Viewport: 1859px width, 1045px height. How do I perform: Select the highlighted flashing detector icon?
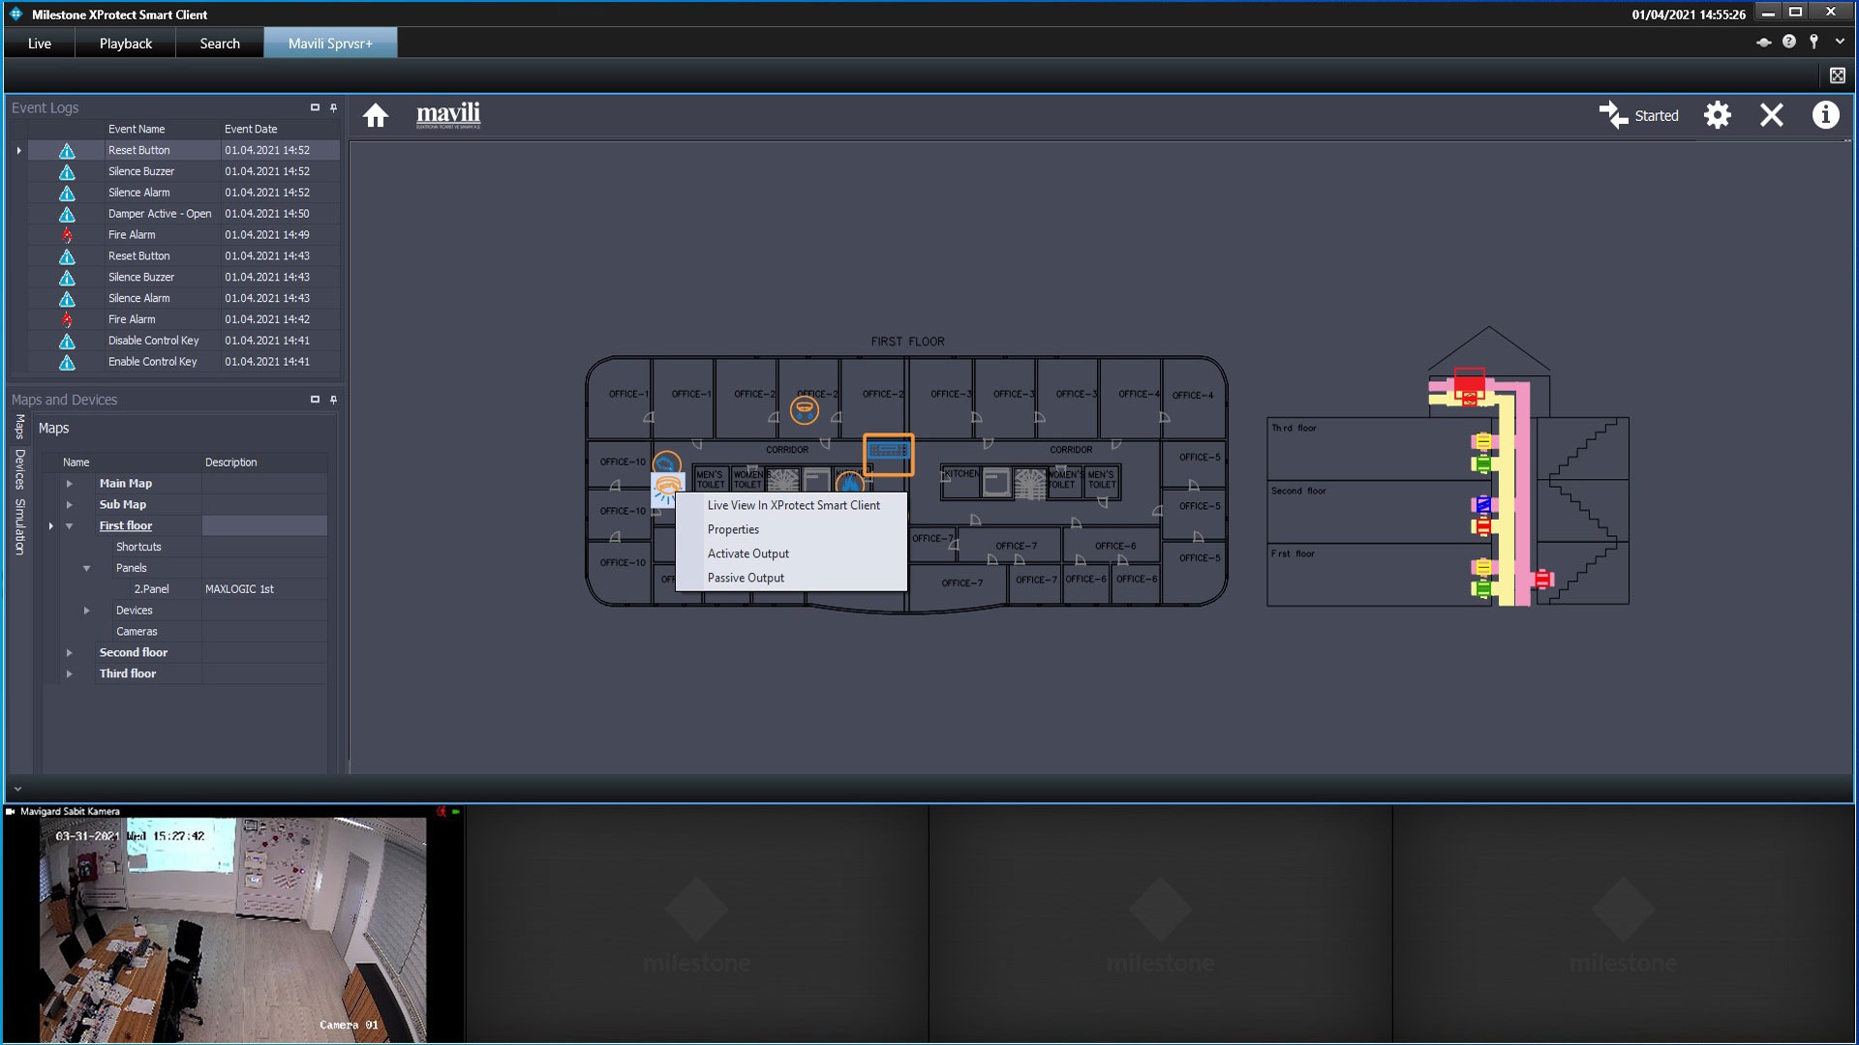[x=667, y=490]
